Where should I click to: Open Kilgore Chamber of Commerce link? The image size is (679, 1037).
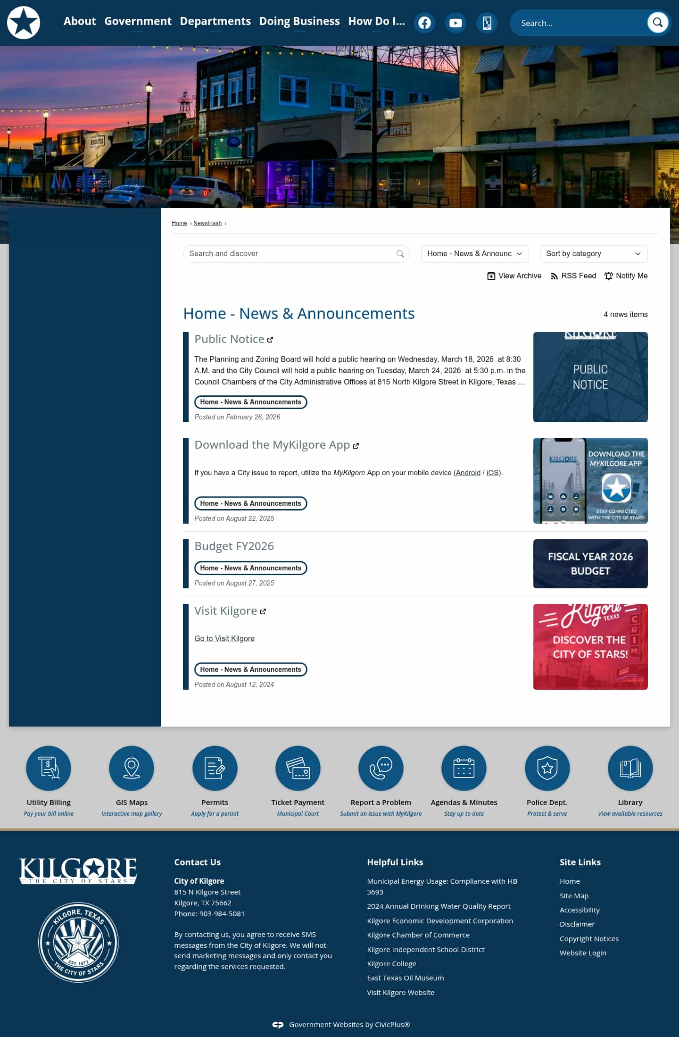click(x=418, y=935)
